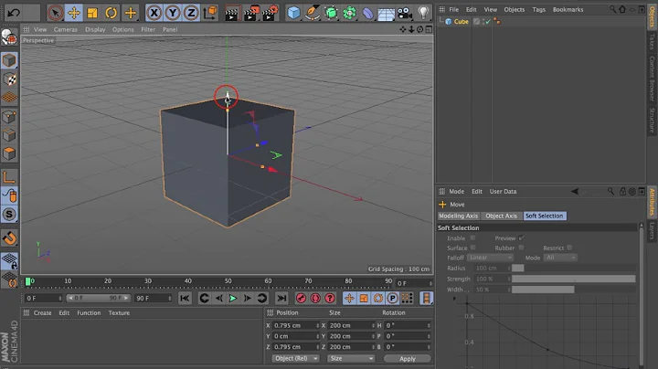Toggle Preview checkbox

point(521,237)
